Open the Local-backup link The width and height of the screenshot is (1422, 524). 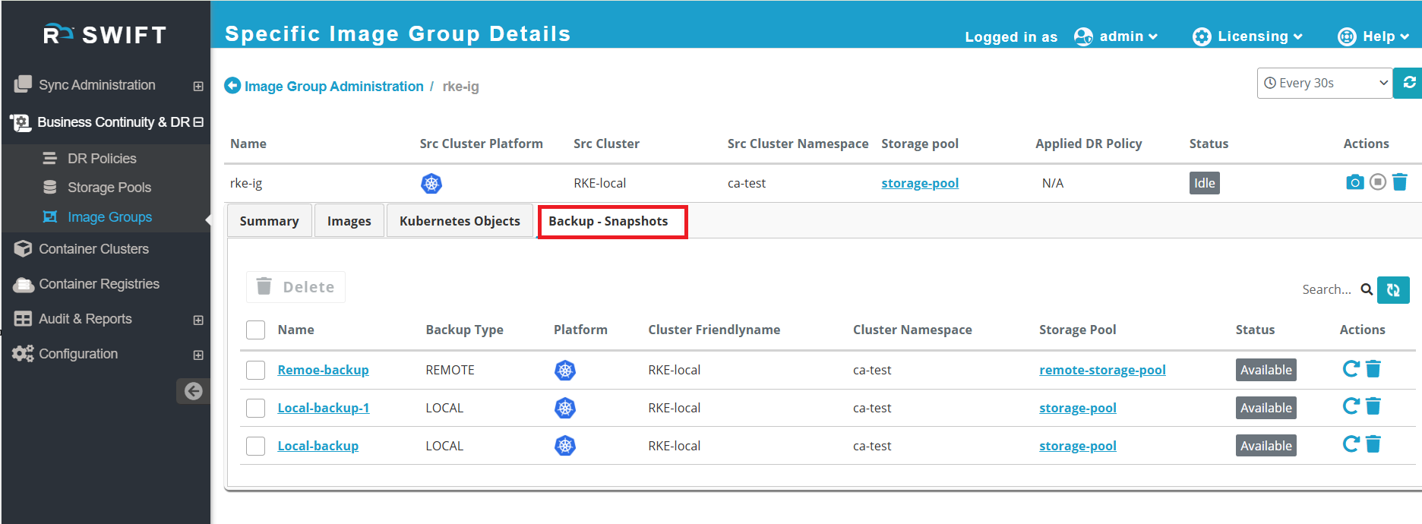tap(318, 446)
